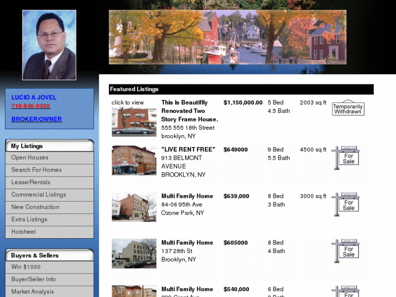The height and width of the screenshot is (297, 396).
Task: Go to Open Houses in the sidebar
Action: pos(50,157)
